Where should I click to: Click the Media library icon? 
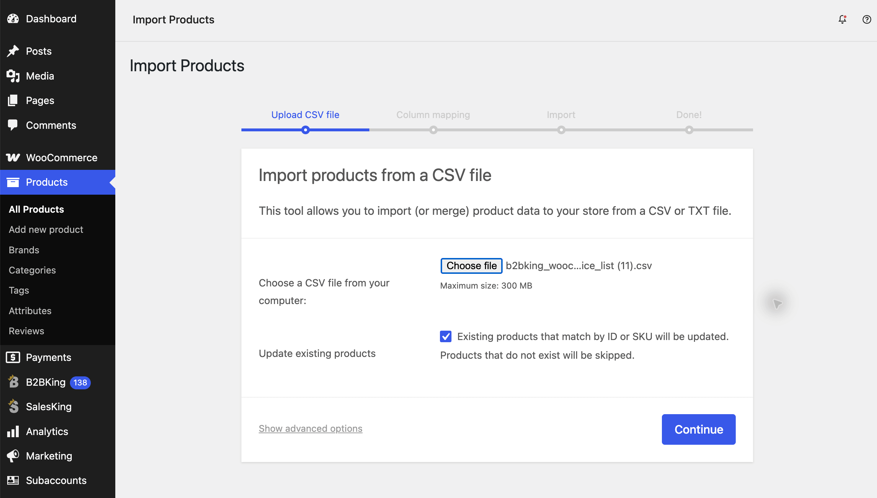pos(13,76)
